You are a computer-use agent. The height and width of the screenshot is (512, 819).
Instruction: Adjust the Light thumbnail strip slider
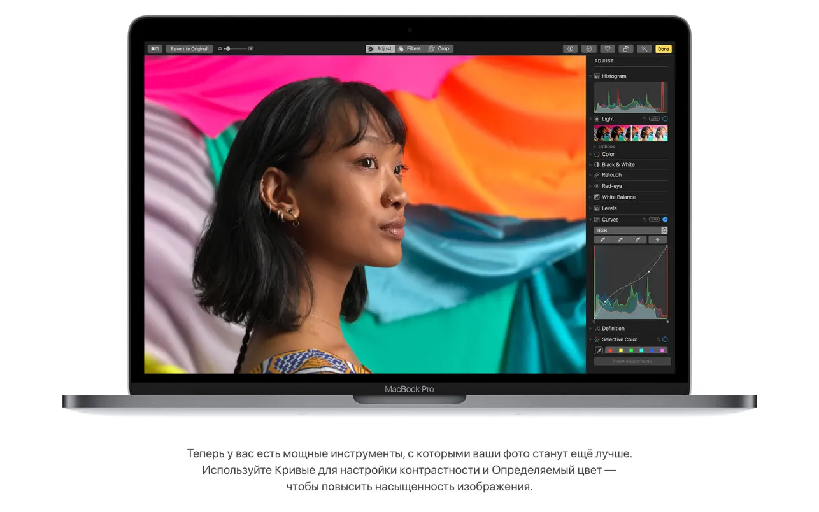point(630,133)
